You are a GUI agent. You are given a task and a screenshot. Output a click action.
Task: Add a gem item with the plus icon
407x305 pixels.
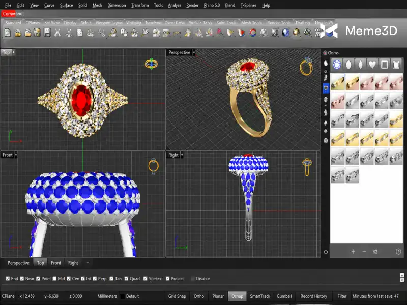(x=353, y=251)
